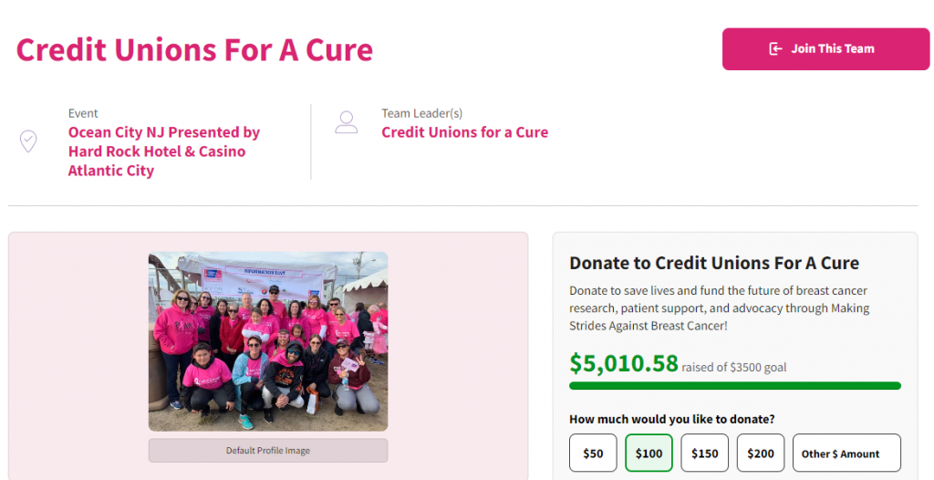This screenshot has width=934, height=480.
Task: Click the Team Leader(s) label
Action: (421, 113)
